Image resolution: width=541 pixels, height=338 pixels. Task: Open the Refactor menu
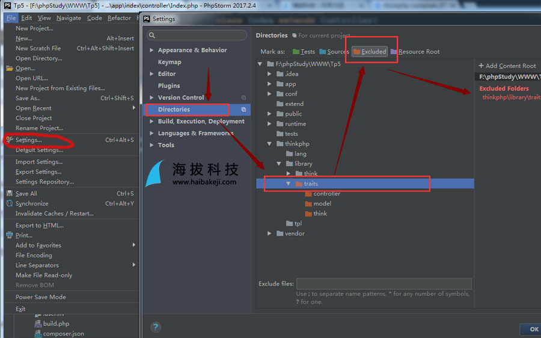119,18
